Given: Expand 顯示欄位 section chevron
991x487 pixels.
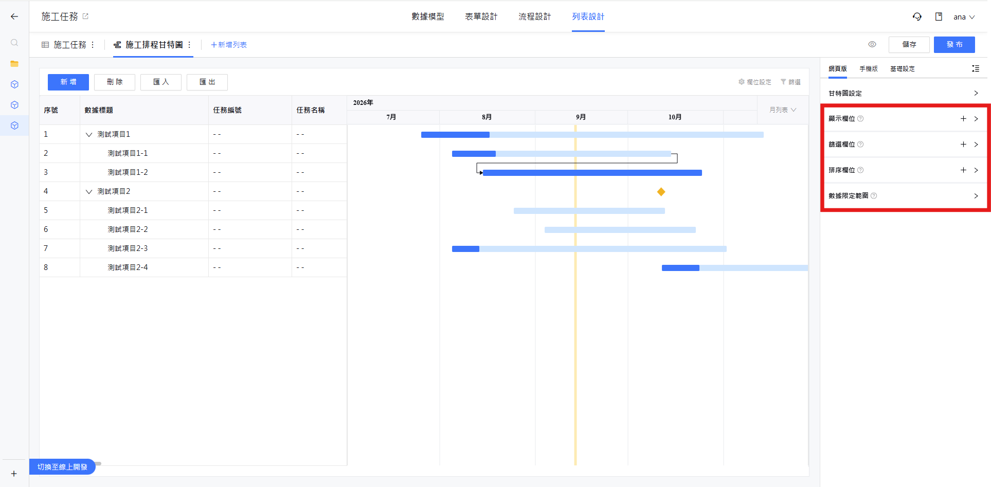Looking at the screenshot, I should (x=976, y=119).
